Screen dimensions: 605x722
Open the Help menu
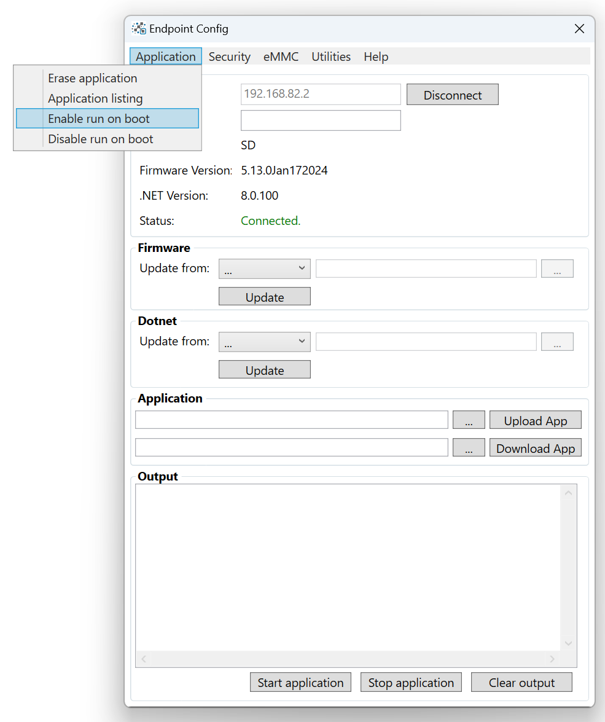tap(376, 56)
